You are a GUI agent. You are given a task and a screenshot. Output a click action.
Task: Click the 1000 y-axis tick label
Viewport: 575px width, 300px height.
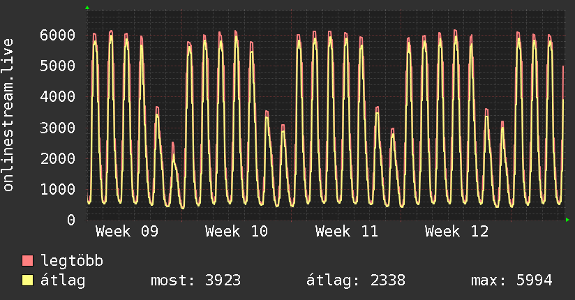coord(57,189)
